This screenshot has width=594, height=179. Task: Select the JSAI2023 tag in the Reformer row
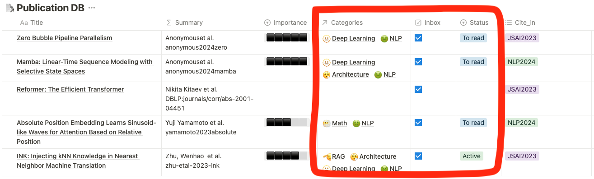click(522, 89)
